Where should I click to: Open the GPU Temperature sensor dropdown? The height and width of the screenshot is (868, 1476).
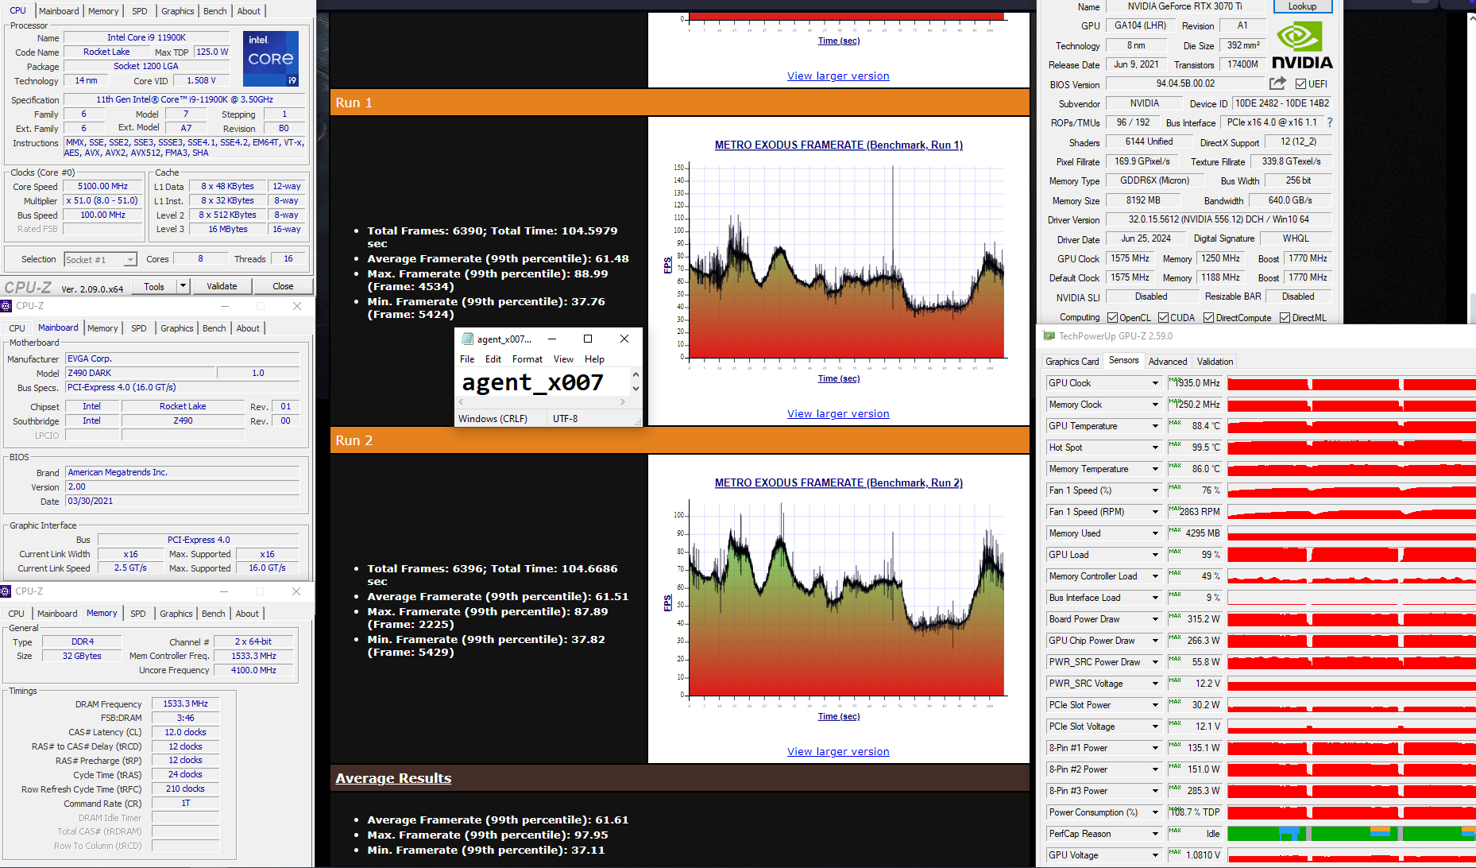pyautogui.click(x=1155, y=426)
